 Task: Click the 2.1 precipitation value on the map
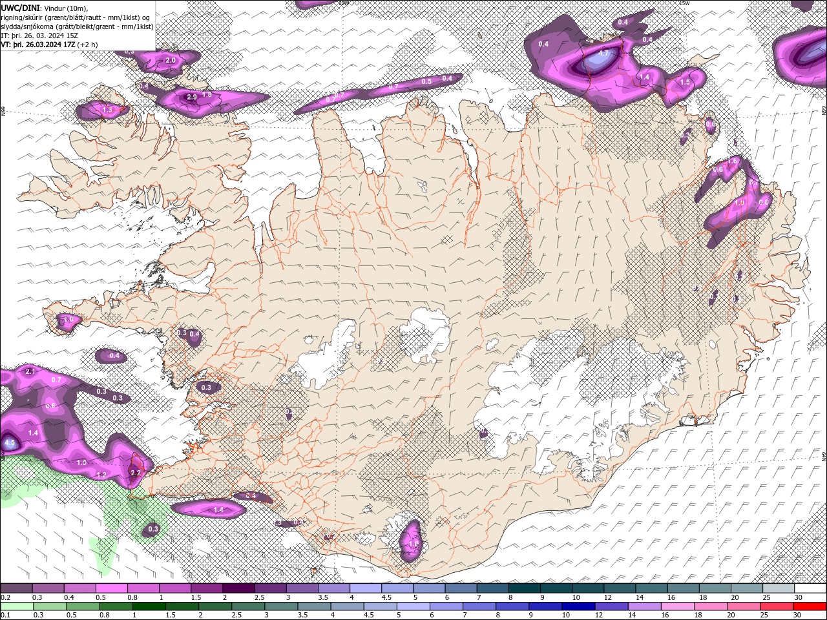click(30, 372)
